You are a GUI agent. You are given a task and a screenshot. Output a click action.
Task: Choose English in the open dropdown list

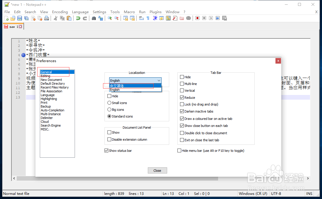(135, 90)
